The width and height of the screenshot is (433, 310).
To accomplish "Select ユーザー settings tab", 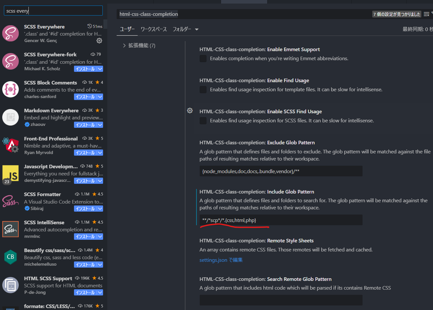I will [127, 29].
